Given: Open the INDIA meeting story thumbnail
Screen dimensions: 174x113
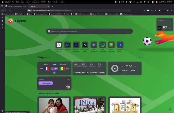Looking at the screenshot, I should [x=89, y=105].
